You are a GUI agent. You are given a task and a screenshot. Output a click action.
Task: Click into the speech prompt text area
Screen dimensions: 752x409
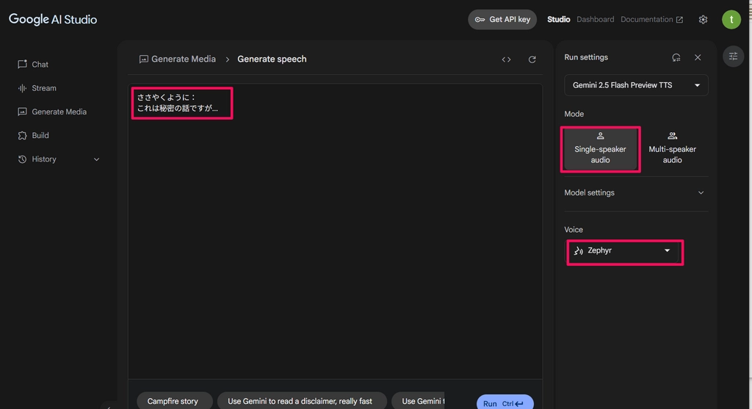[335, 231]
